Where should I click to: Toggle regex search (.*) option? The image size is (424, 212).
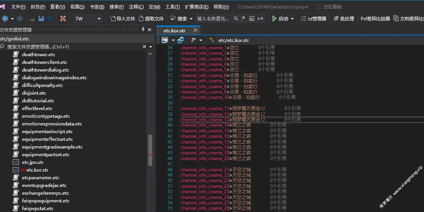[x=243, y=18]
